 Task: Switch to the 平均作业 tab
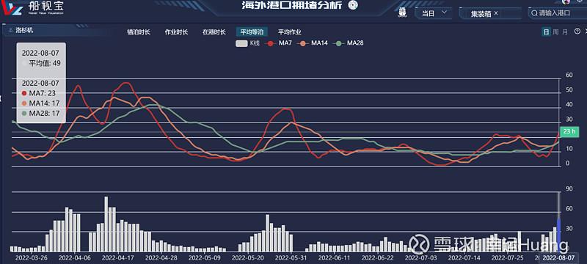coord(289,32)
